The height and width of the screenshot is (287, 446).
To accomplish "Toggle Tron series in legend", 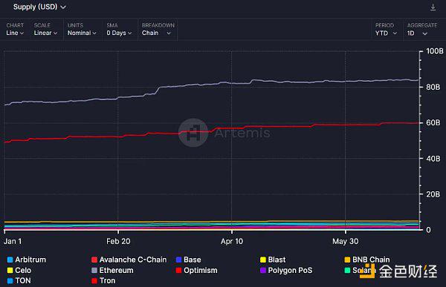I will point(103,281).
